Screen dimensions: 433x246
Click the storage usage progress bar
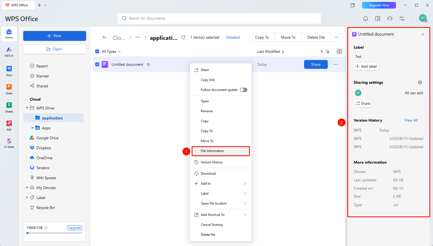point(55,233)
